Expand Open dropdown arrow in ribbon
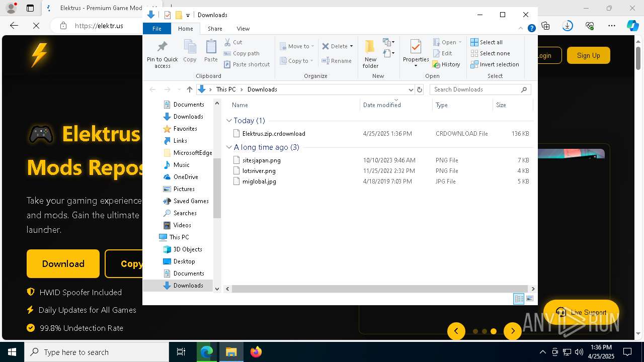644x362 pixels. (x=460, y=42)
